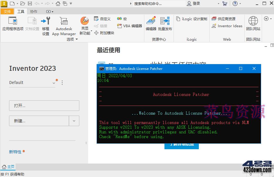The height and width of the screenshot is (177, 274).
Task: Open the 新特性 link
Action: tap(15, 152)
